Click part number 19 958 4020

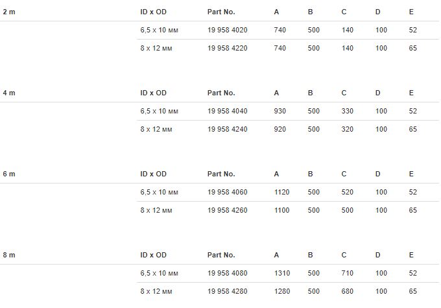tap(227, 30)
